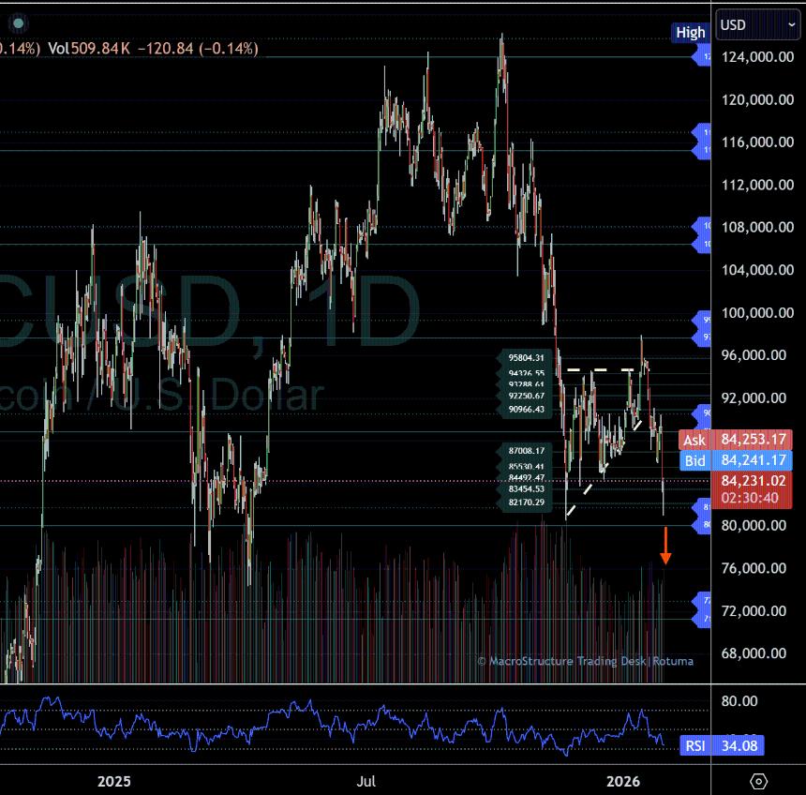Open the USD currency dropdown
The height and width of the screenshot is (795, 806).
tap(758, 25)
